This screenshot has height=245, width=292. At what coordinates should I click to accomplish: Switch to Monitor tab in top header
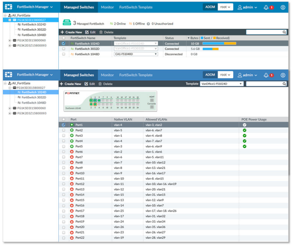tap(107, 7)
